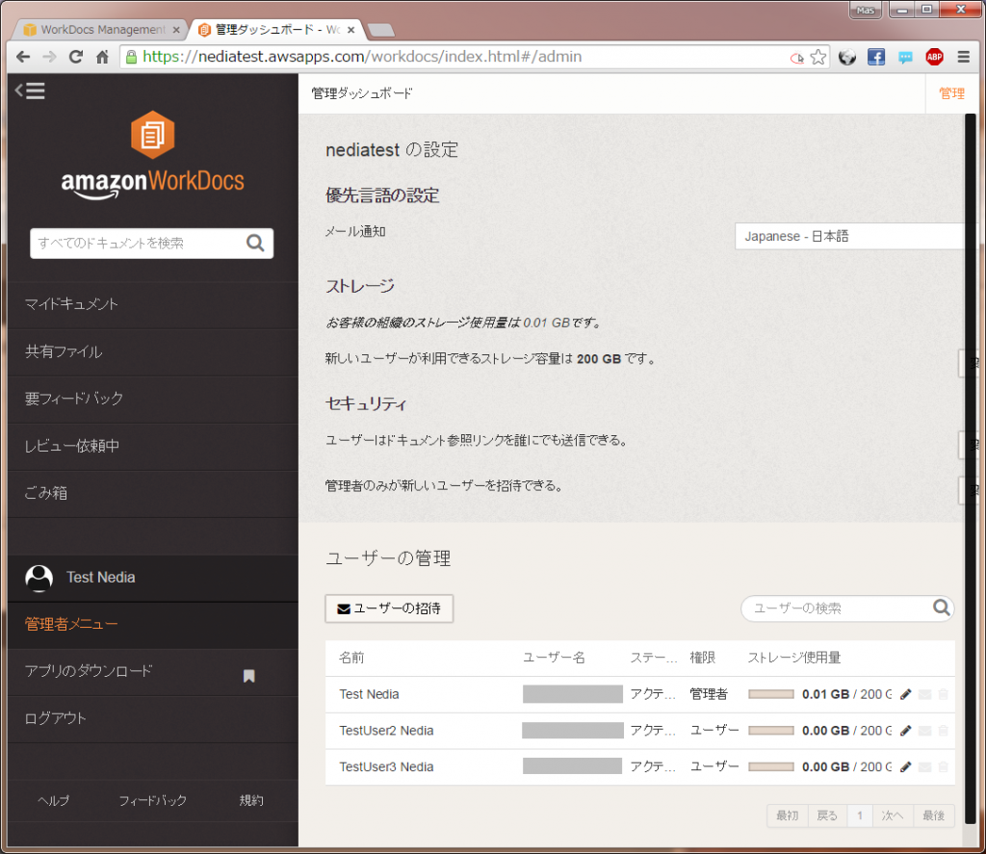Click the document search magnifier icon
Screen dimensions: 986x854
[254, 244]
